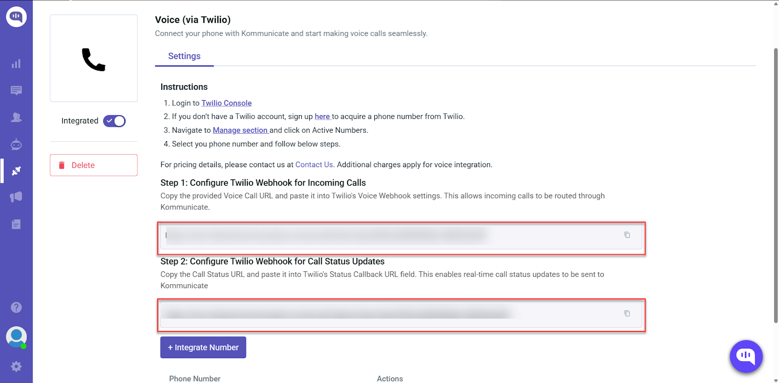Open the chat widget launcher bubble
Screen dimensions: 779x383
click(x=746, y=356)
